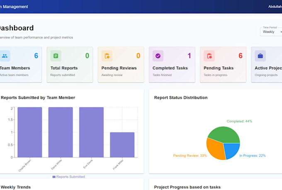Image resolution: width=282 pixels, height=190 pixels.
Task: Toggle the Reports Submitted legend entry
Action: point(68,177)
